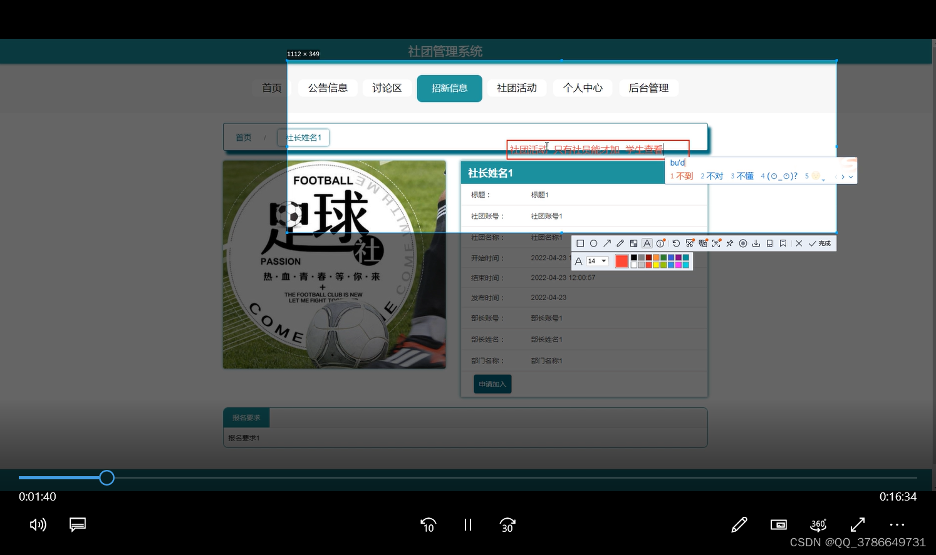936x555 pixels.
Task: Choose IME candidate 不懂
Action: [742, 176]
